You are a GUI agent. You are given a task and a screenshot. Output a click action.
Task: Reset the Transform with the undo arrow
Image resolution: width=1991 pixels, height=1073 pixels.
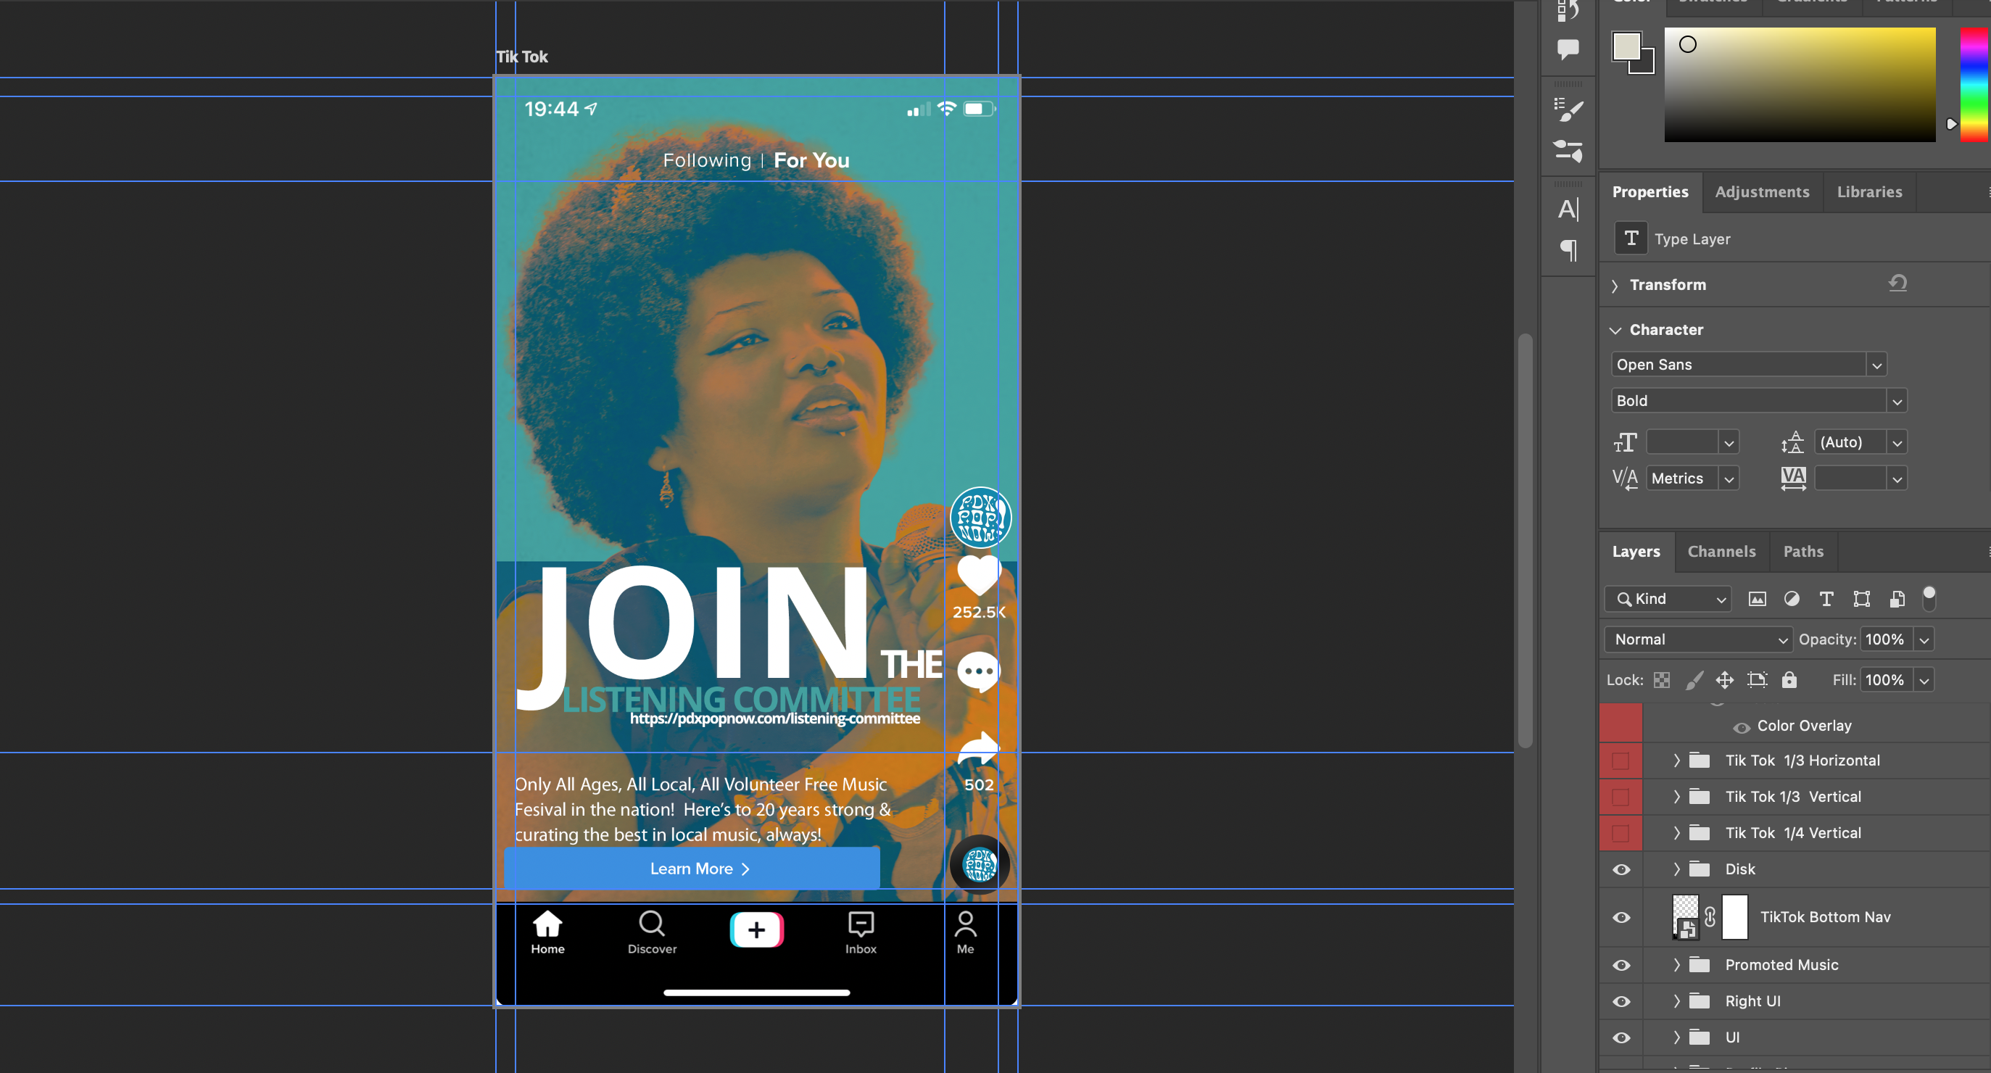coord(1897,283)
